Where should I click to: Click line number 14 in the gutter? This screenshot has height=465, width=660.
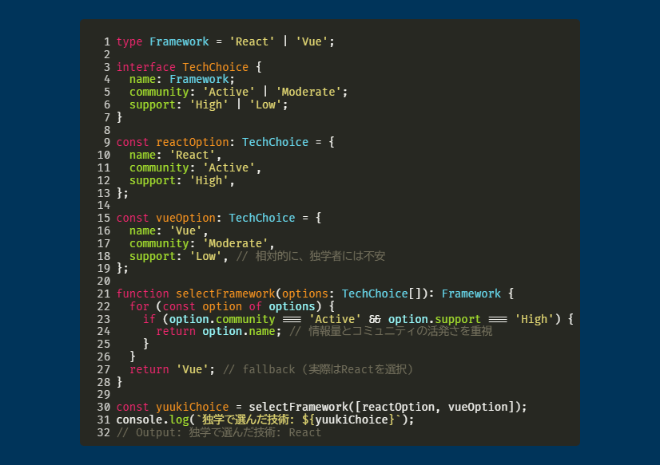click(x=103, y=205)
